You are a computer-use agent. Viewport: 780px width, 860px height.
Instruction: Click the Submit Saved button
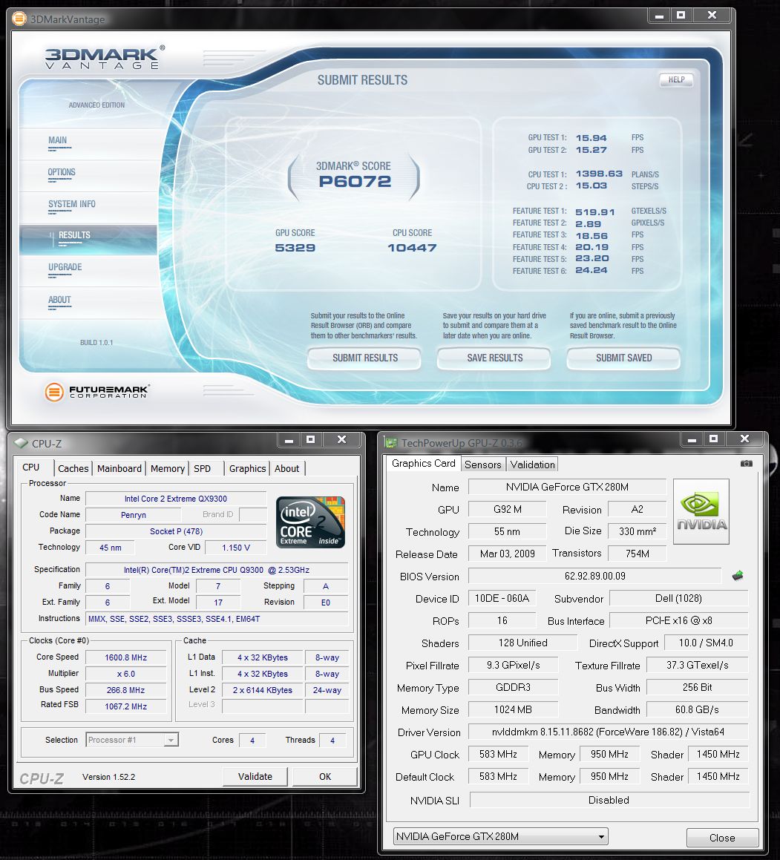point(623,358)
